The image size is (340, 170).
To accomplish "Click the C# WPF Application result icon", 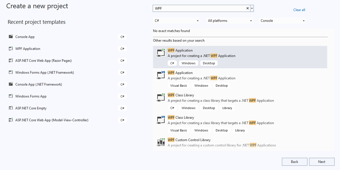I will (161, 53).
